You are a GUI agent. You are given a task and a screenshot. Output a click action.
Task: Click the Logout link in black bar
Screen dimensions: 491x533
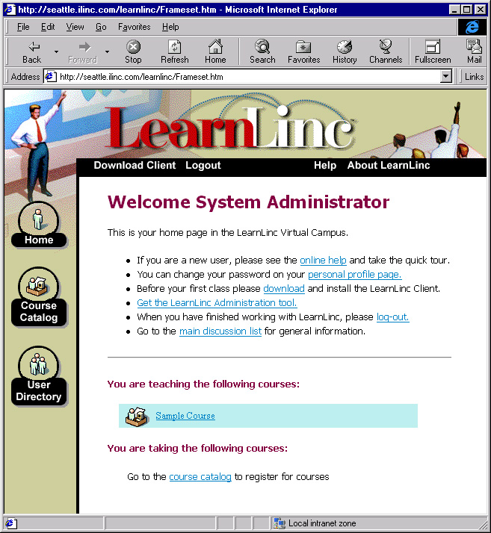pyautogui.click(x=203, y=165)
